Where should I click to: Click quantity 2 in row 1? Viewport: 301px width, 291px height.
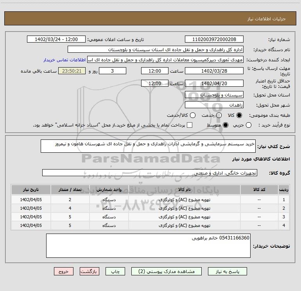point(70,200)
